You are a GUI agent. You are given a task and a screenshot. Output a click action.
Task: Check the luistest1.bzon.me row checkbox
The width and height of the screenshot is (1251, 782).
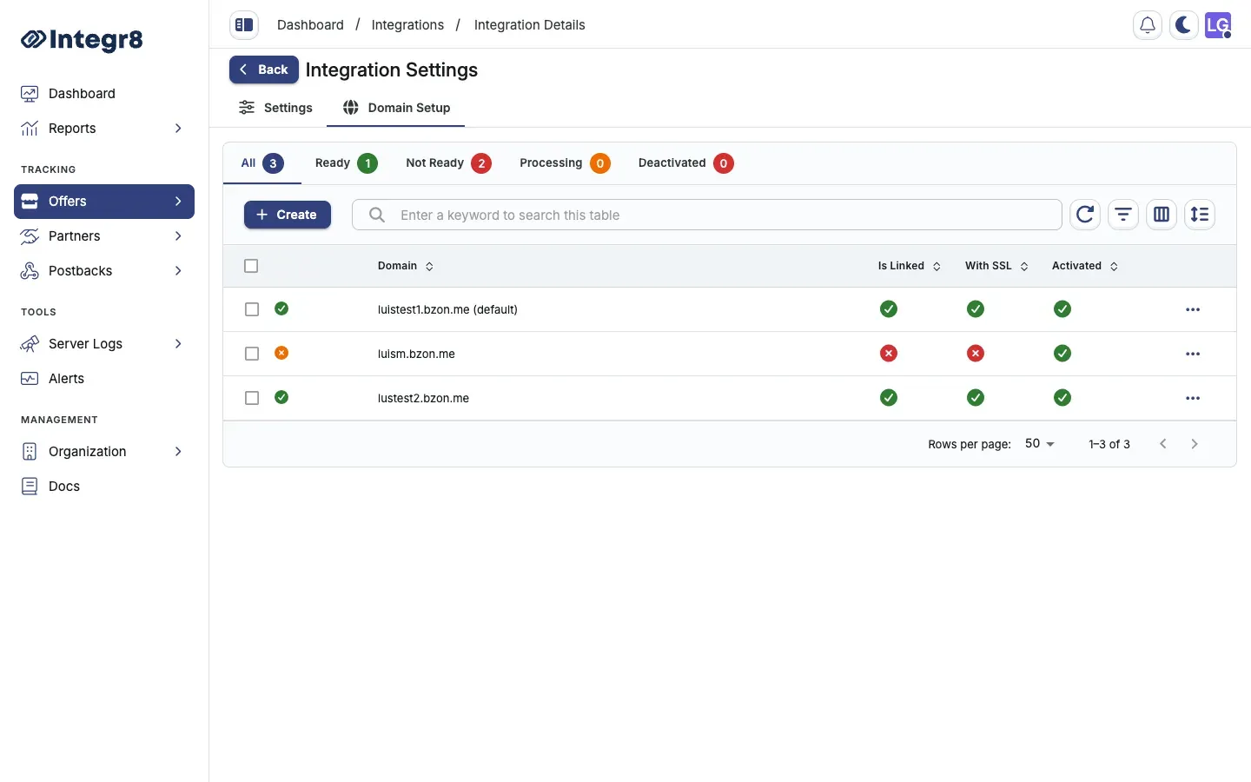[x=252, y=309]
